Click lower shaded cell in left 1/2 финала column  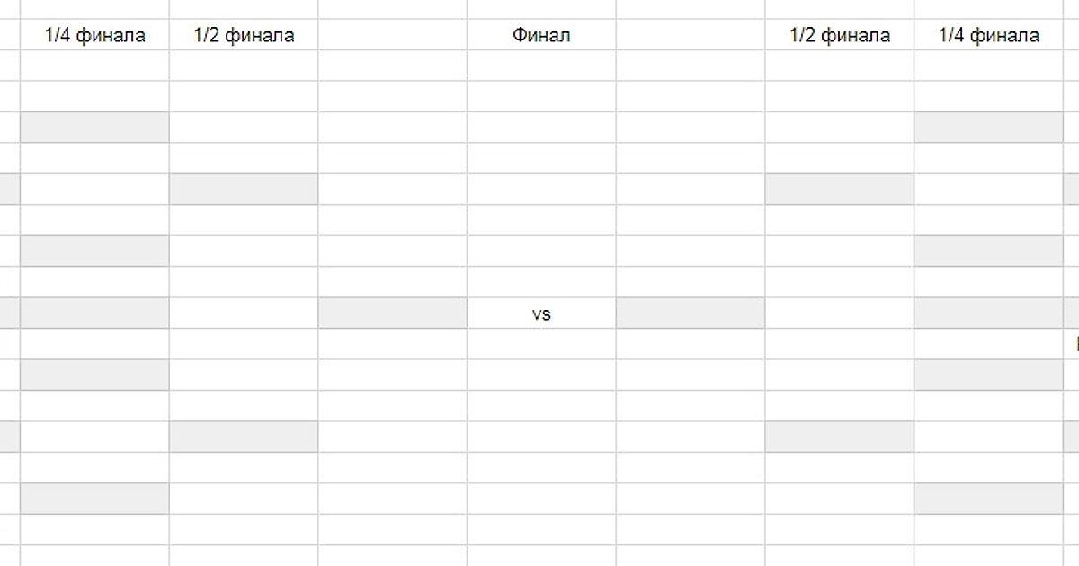244,438
